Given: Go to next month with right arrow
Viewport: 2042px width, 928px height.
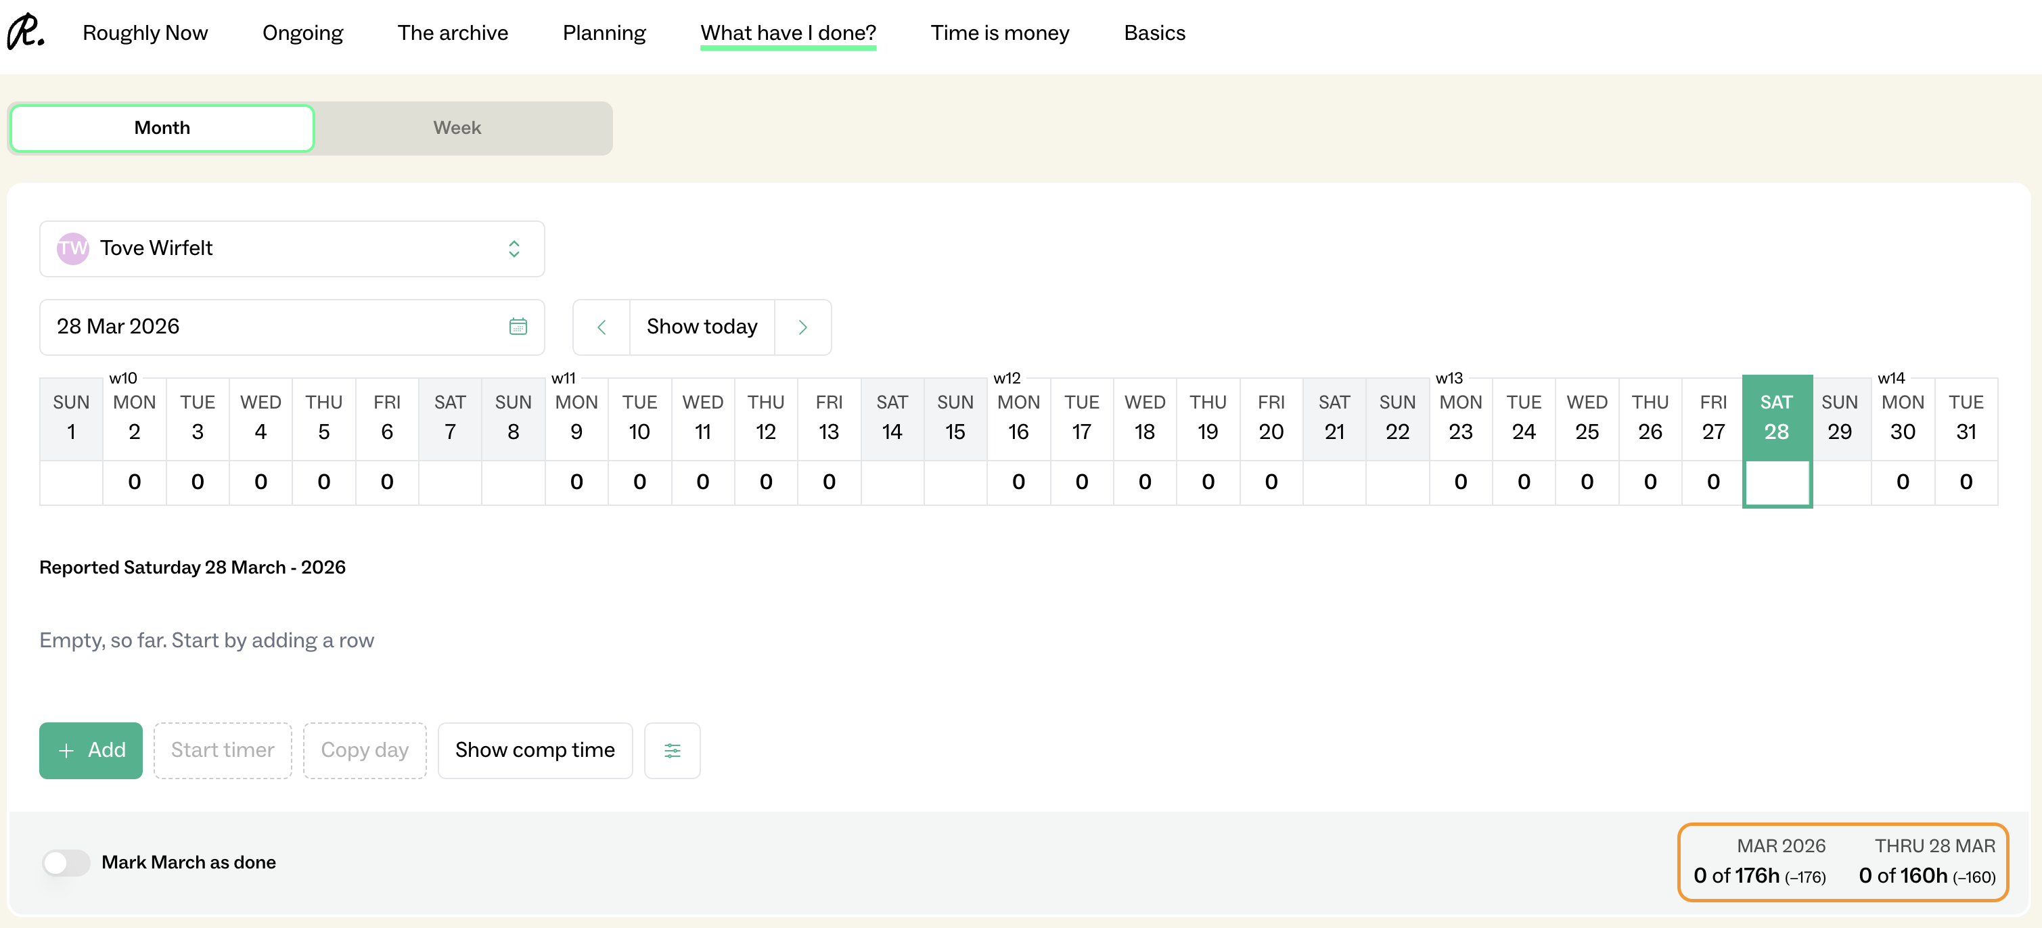Looking at the screenshot, I should pyautogui.click(x=802, y=327).
